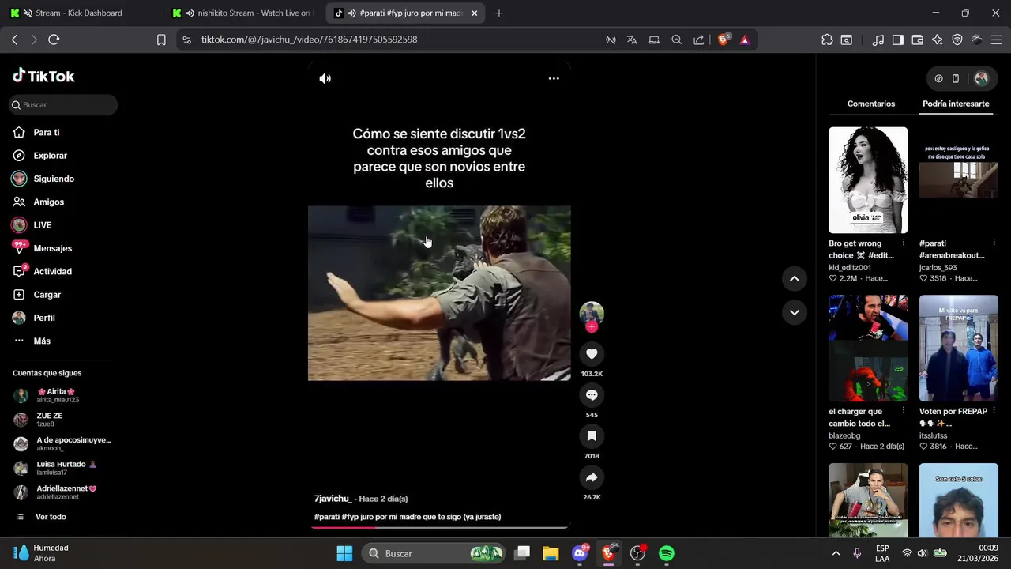Expand followed accounts with Ver todo
Viewport: 1011px width, 569px height.
[x=51, y=517]
